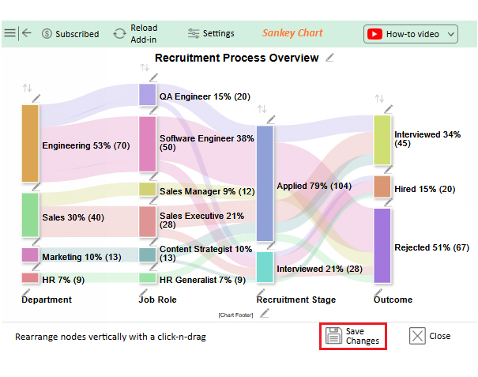
Task: Open the hamburger menu icon
Action: [9, 33]
